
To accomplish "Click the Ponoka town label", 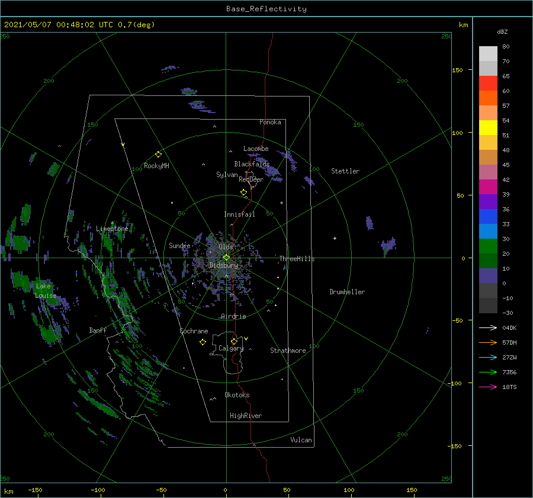I will pos(270,122).
